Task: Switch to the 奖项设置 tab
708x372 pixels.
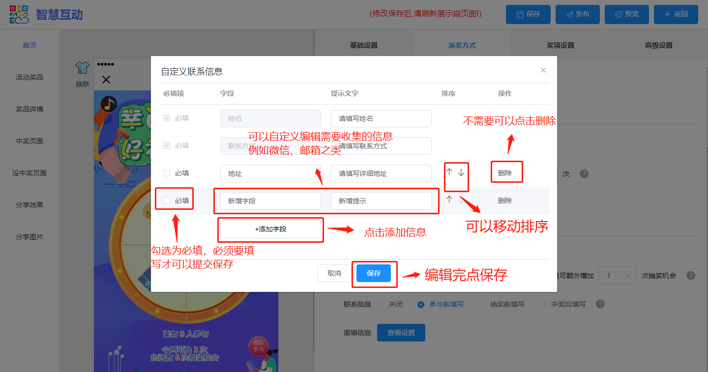Action: point(560,45)
